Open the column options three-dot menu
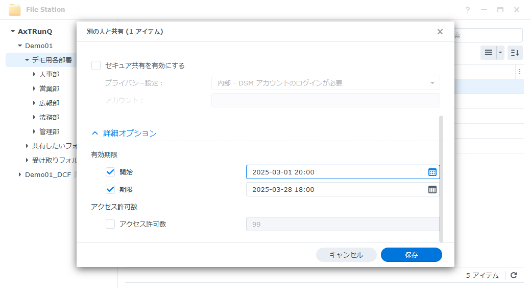Image resolution: width=530 pixels, height=288 pixels. point(519,72)
